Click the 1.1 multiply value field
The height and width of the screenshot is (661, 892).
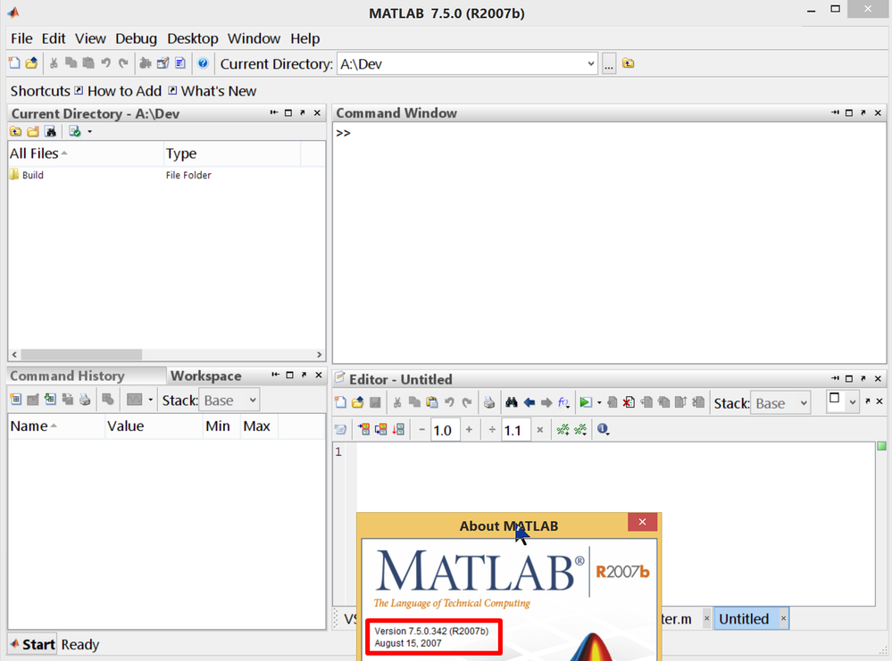coord(514,430)
